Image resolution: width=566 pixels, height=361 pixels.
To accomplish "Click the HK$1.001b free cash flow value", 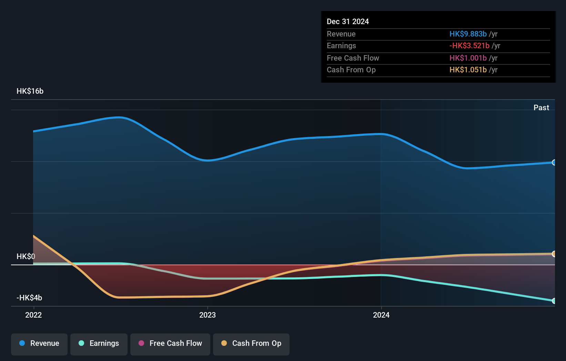I will [x=468, y=58].
